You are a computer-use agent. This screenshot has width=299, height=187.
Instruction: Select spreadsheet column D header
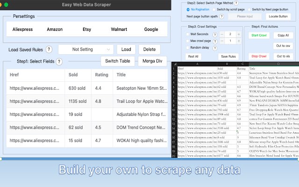[x=274, y=64]
